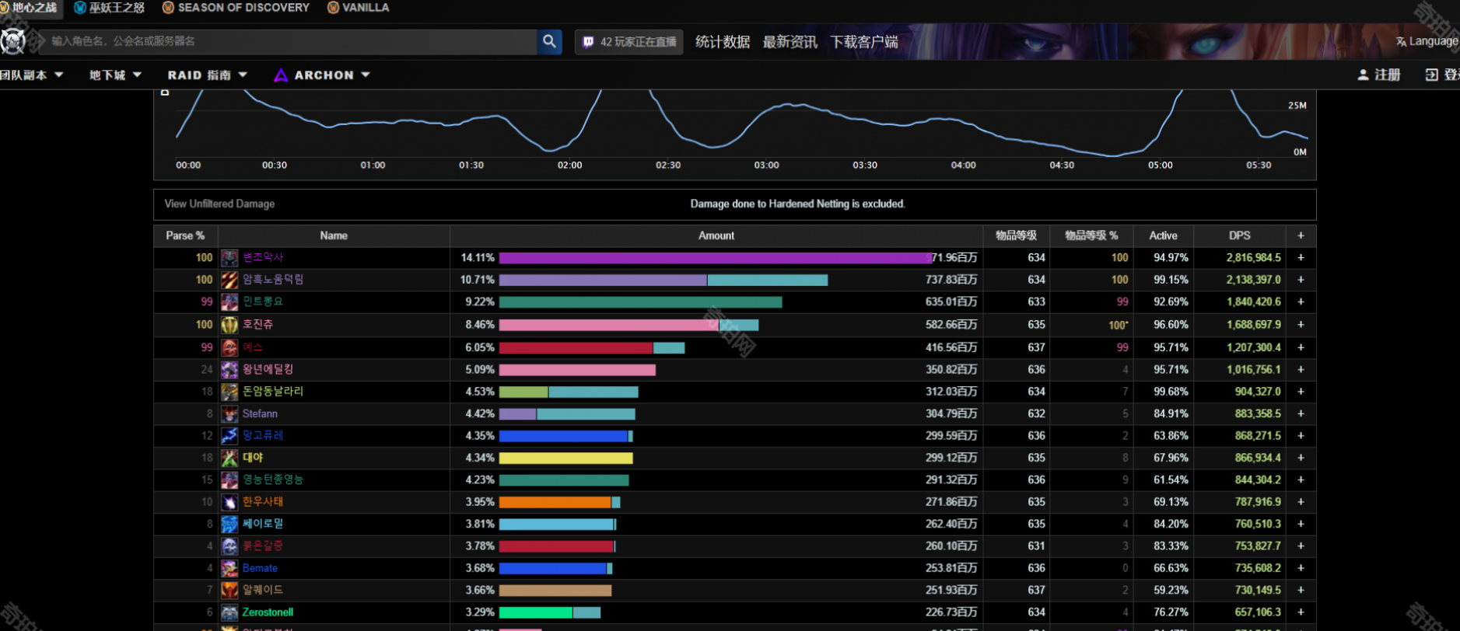Click the character search input field
Viewport: 1460px width, 631px height.
[288, 41]
